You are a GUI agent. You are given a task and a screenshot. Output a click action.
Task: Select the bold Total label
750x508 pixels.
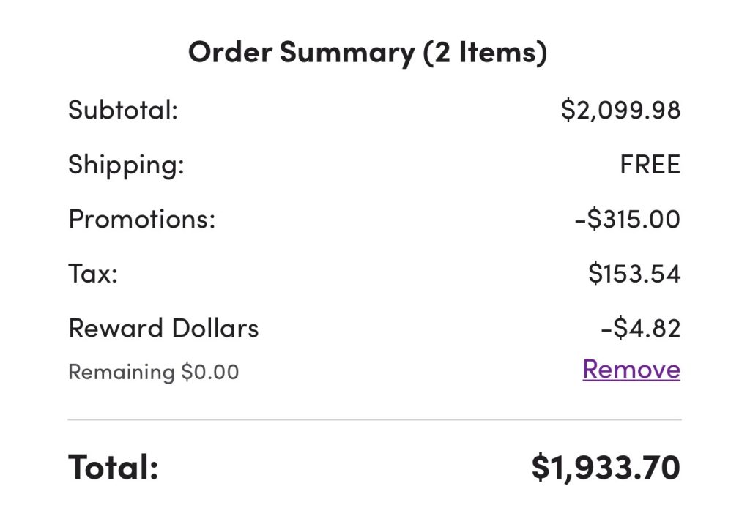coord(114,466)
